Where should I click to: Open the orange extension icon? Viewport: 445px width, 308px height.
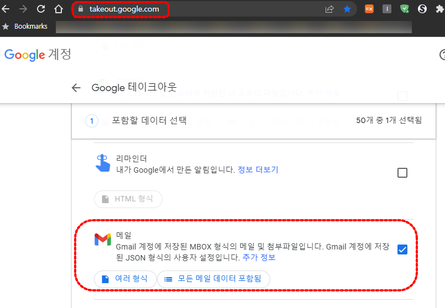coord(369,9)
